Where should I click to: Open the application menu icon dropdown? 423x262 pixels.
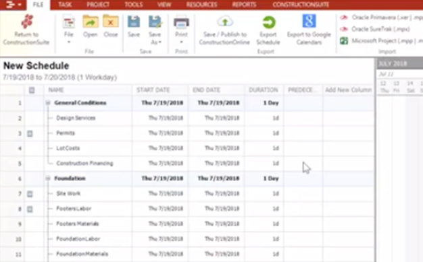[x=14, y=5]
